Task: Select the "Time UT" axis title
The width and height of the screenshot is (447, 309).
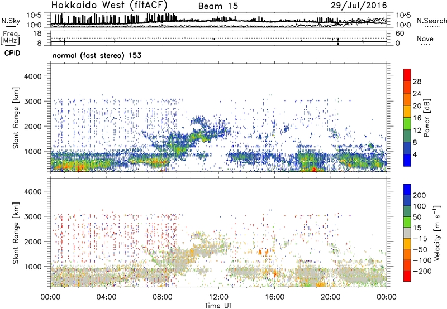Action: click(218, 305)
